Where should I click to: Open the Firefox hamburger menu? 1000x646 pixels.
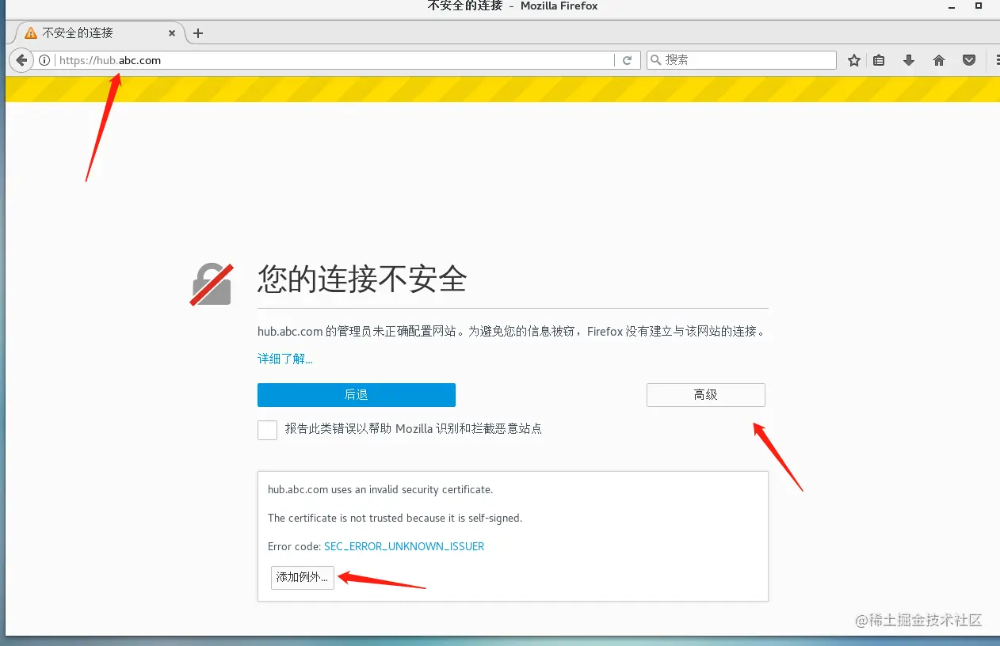click(996, 59)
